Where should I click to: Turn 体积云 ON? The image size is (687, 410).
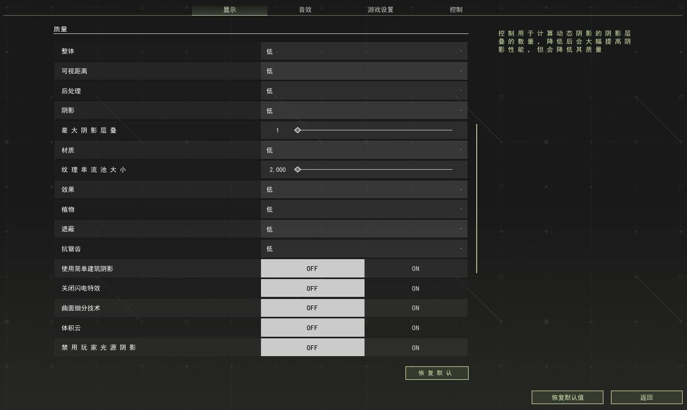click(x=416, y=328)
